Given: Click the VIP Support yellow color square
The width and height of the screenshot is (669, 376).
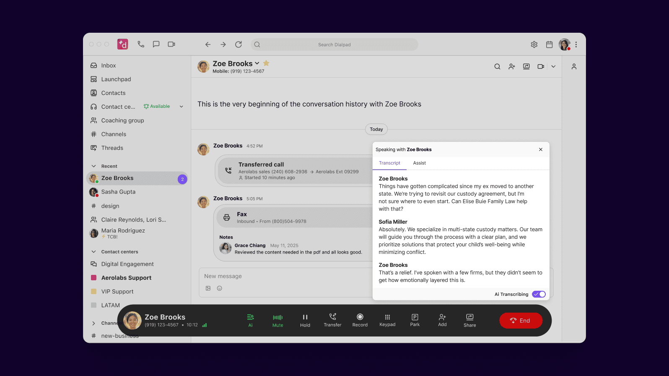Looking at the screenshot, I should click(x=94, y=292).
